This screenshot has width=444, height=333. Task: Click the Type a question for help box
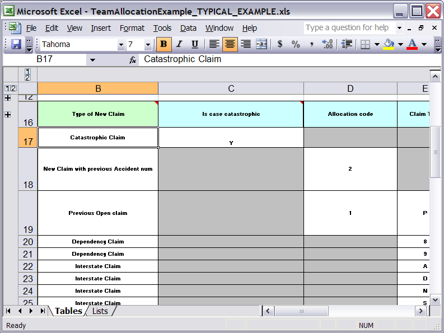coord(347,27)
